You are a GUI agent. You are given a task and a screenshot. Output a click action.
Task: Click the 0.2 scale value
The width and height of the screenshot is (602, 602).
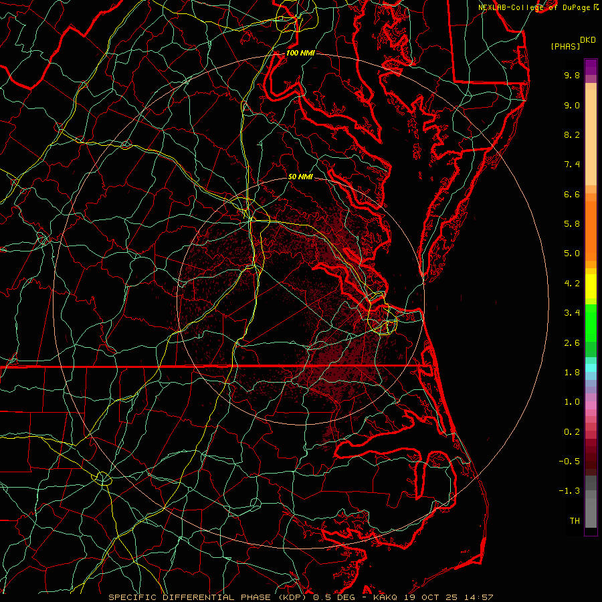572,432
